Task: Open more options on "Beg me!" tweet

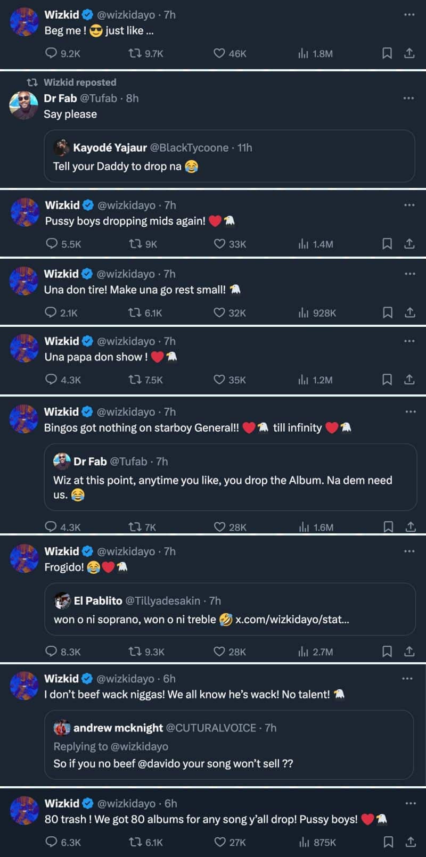Action: click(409, 15)
